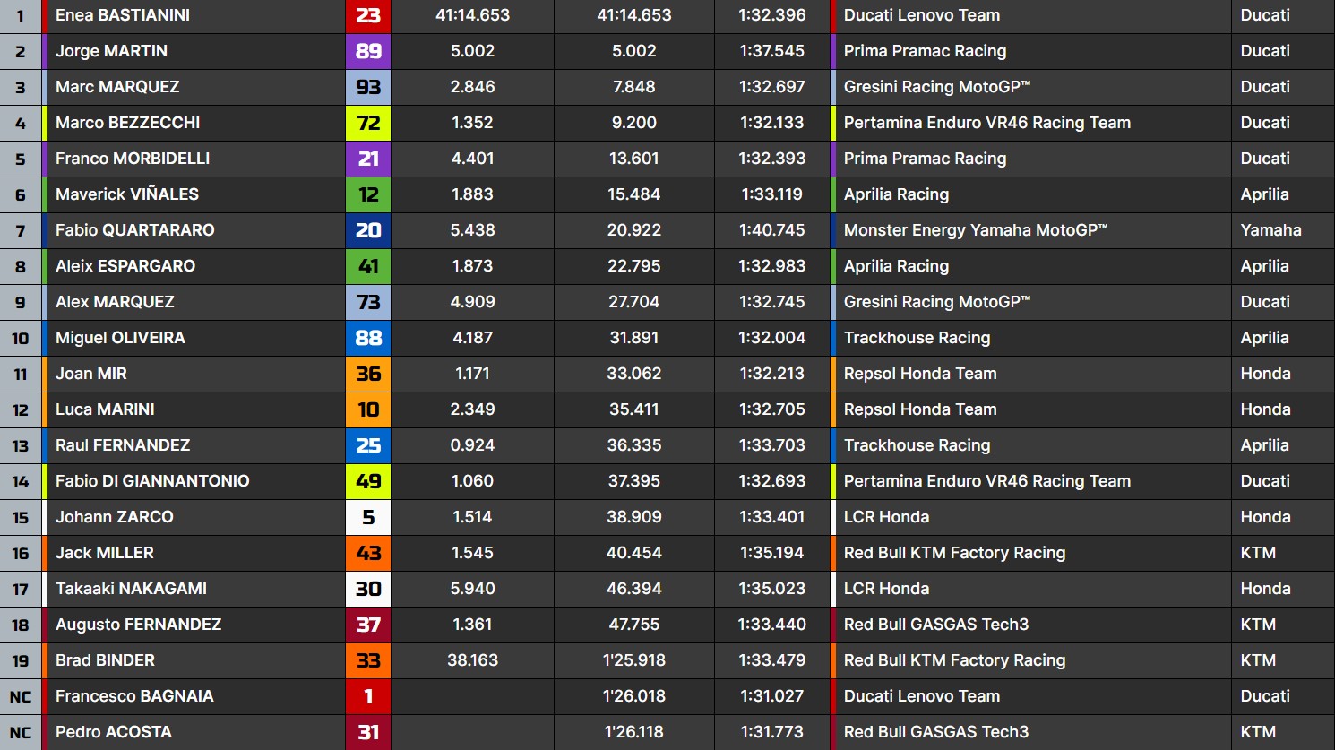Select yellow number badge 72
The height and width of the screenshot is (750, 1335).
click(368, 123)
